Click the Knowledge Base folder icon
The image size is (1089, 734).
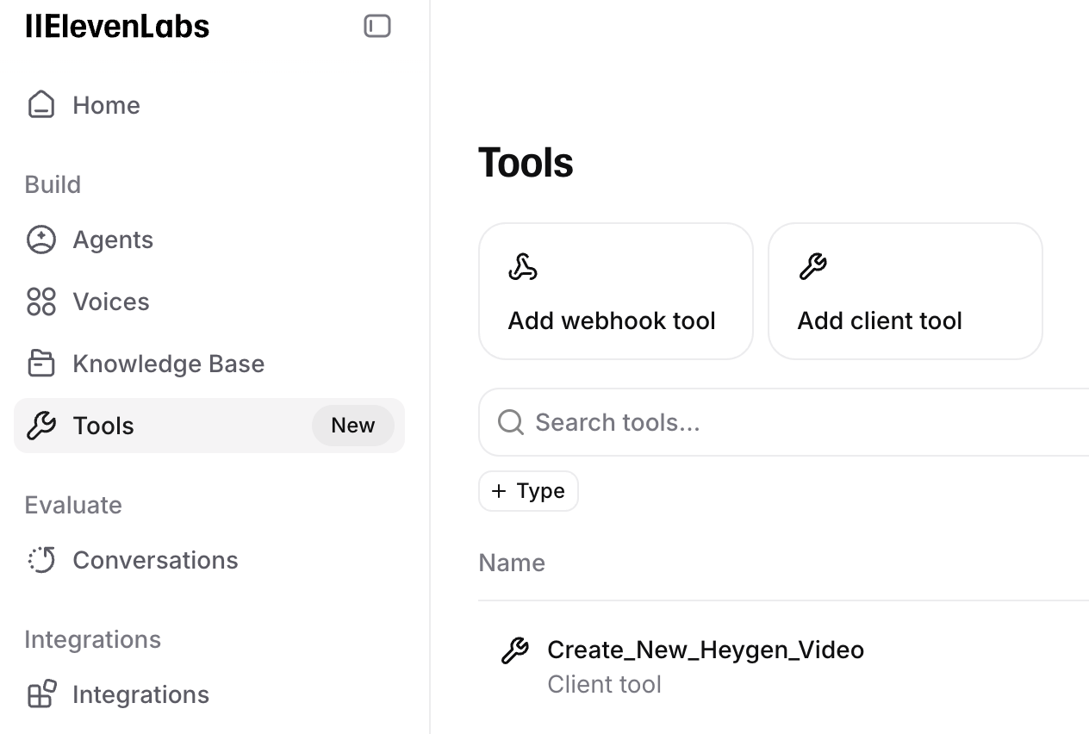[40, 363]
